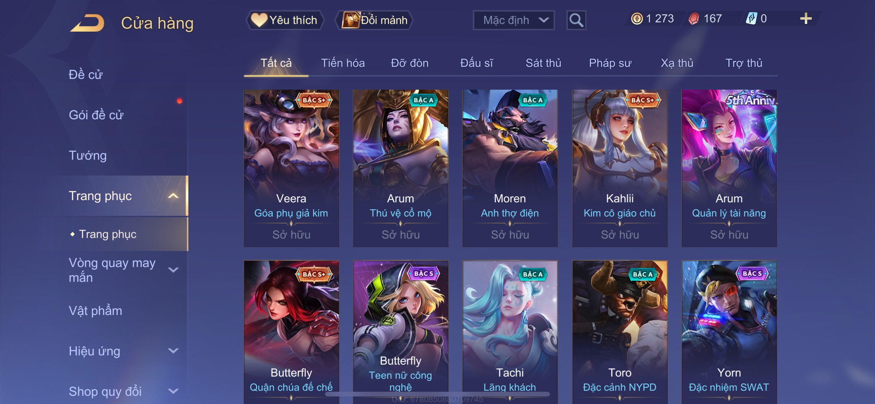Click the gold coin currency icon
This screenshot has width=875, height=404.
pos(637,18)
